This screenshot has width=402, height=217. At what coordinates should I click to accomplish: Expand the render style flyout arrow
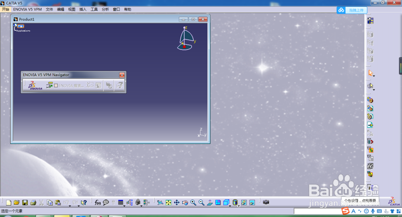tap(239, 206)
